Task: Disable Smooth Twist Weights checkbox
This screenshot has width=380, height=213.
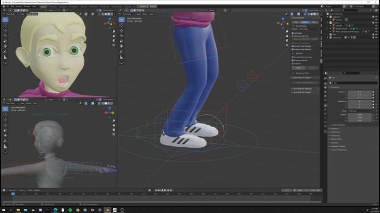Action: (293, 46)
